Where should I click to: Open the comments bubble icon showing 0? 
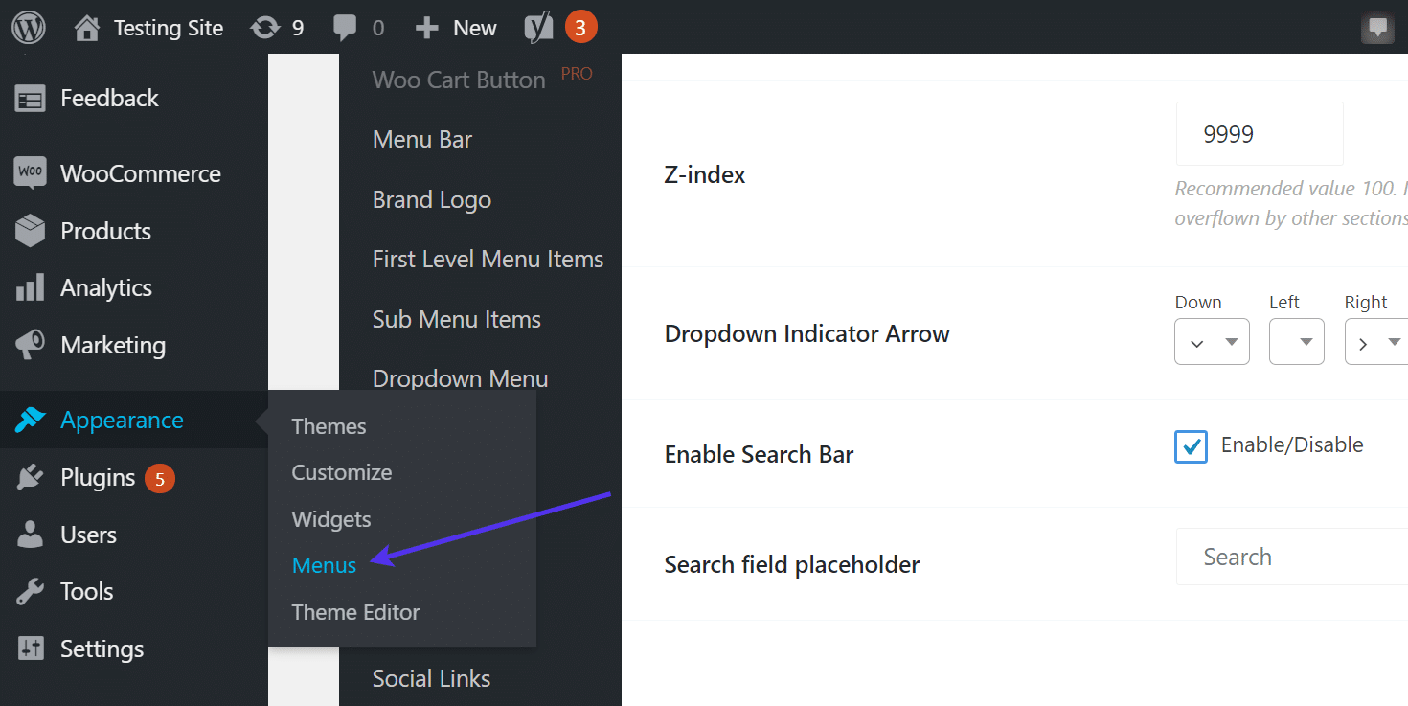pos(356,27)
